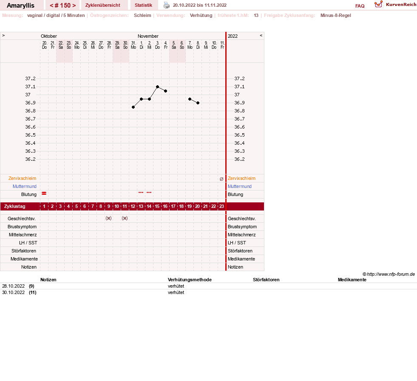
Task: Click the left Medikamente row label
Action: pyautogui.click(x=24, y=259)
